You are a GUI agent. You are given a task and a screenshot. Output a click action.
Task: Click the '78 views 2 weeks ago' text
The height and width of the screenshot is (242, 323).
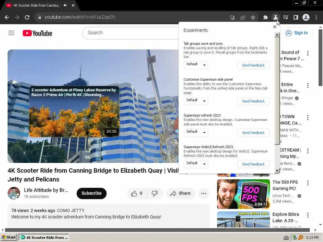[x=33, y=210]
